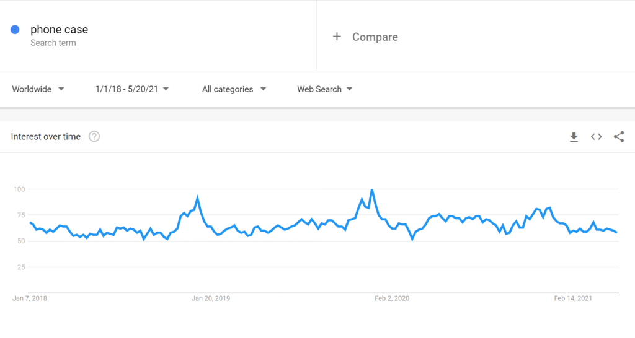Share the interest over time chart
This screenshot has width=635, height=338.
click(618, 137)
